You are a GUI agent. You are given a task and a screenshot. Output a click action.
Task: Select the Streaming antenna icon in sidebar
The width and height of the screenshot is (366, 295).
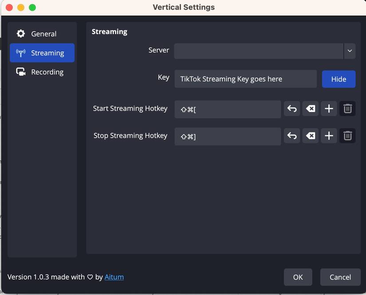[x=20, y=52]
